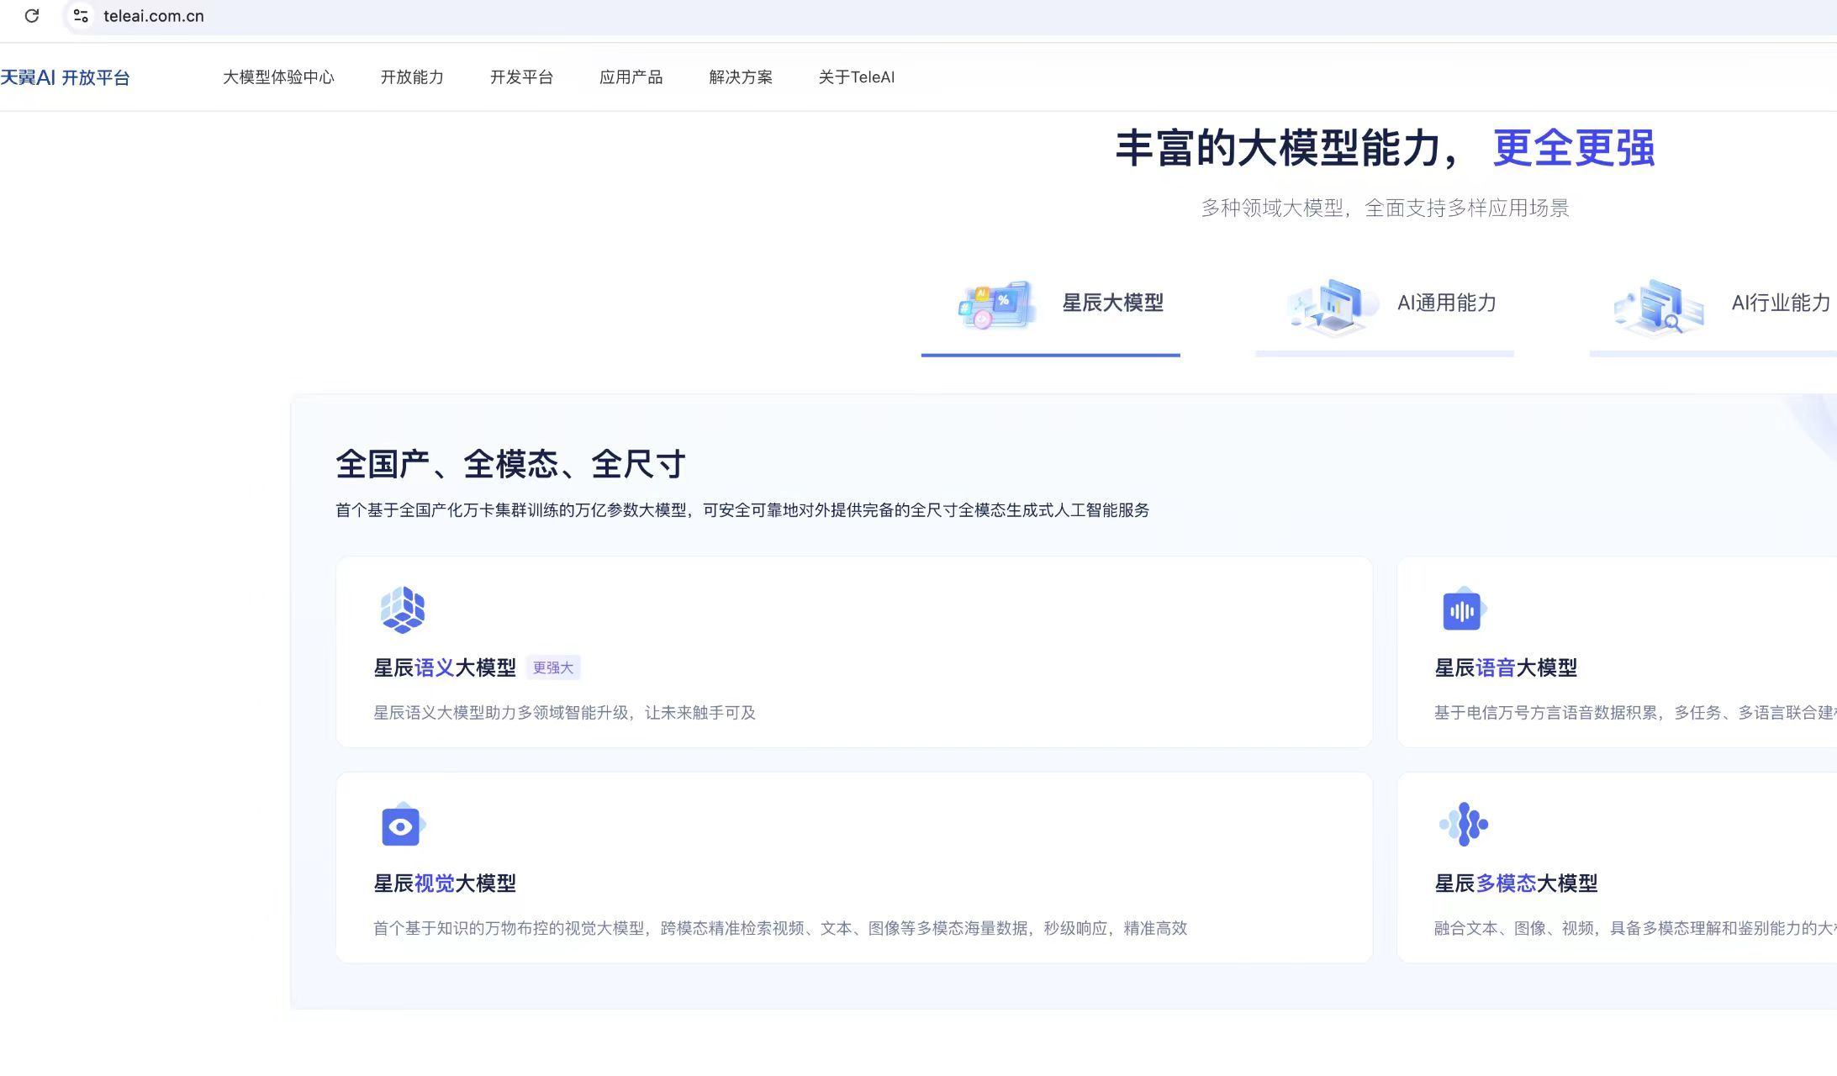1837x1076 pixels.
Task: Click the AI行业能力 documents illustration icon
Action: click(x=1659, y=307)
